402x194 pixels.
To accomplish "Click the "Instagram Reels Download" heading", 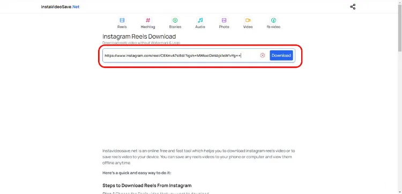I will point(139,36).
